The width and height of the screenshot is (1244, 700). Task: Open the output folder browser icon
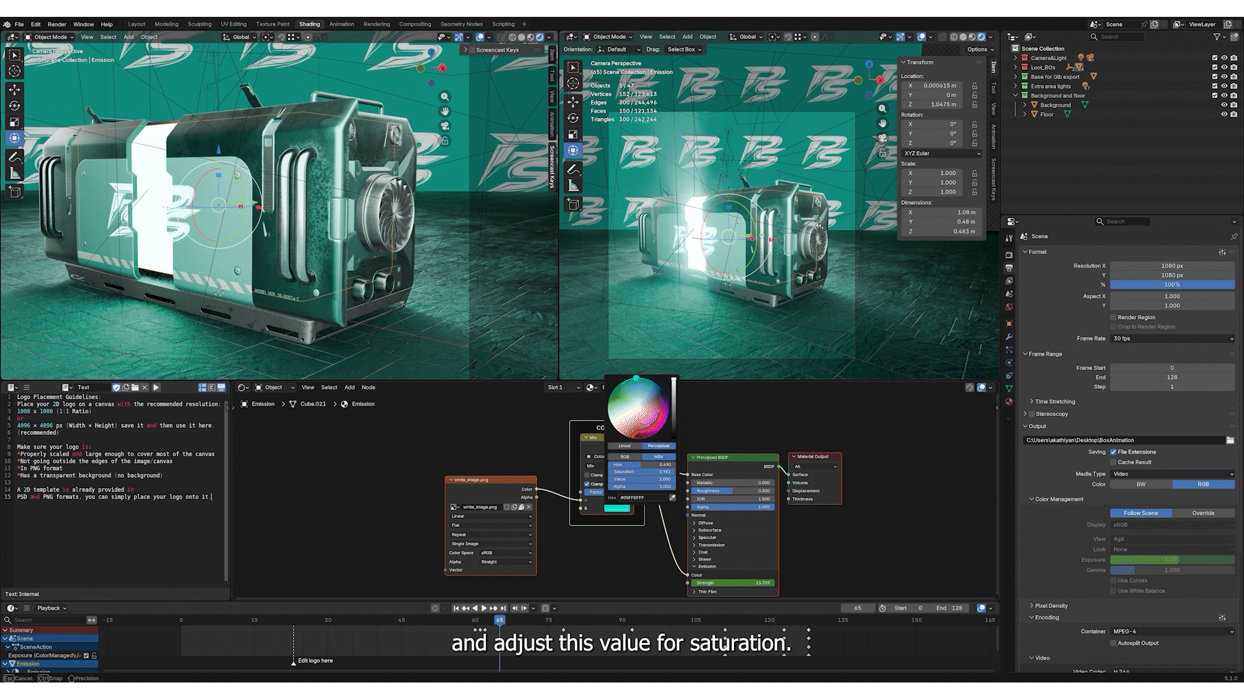coord(1230,440)
